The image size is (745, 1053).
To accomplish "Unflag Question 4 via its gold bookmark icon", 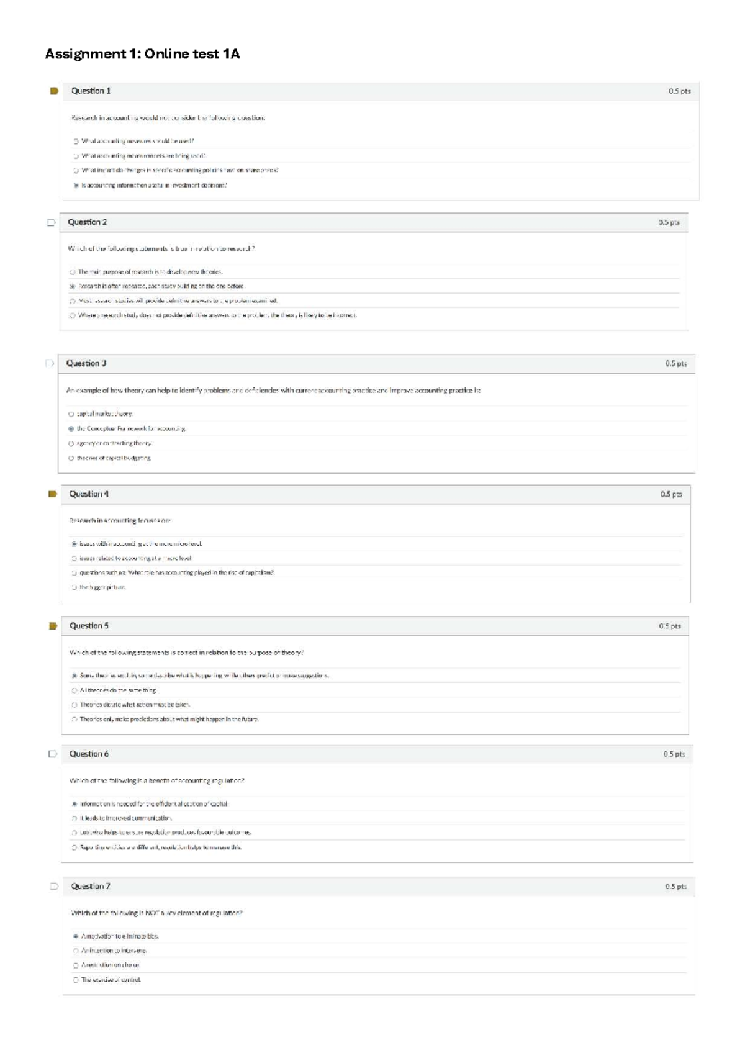I will pos(52,495).
